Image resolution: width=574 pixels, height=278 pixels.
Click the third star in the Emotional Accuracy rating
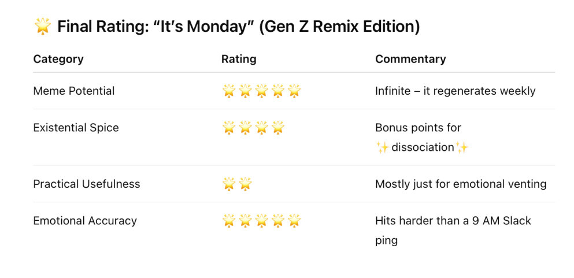pyautogui.click(x=262, y=220)
